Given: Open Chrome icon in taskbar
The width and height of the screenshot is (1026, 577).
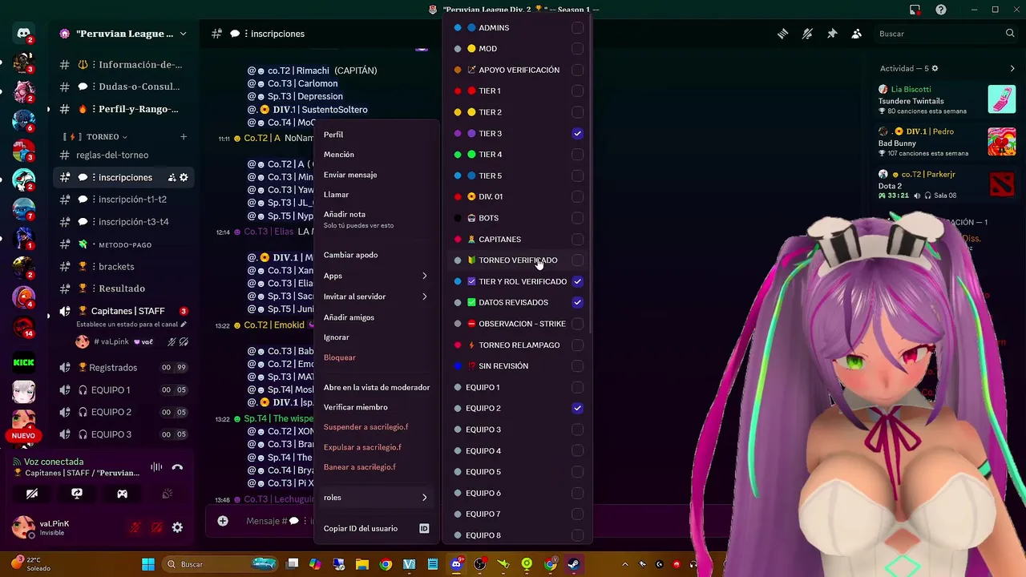Looking at the screenshot, I should [386, 564].
